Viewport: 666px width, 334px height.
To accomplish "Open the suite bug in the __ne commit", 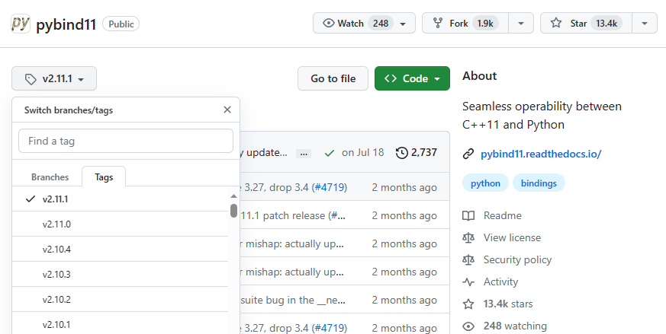I will pos(293,300).
